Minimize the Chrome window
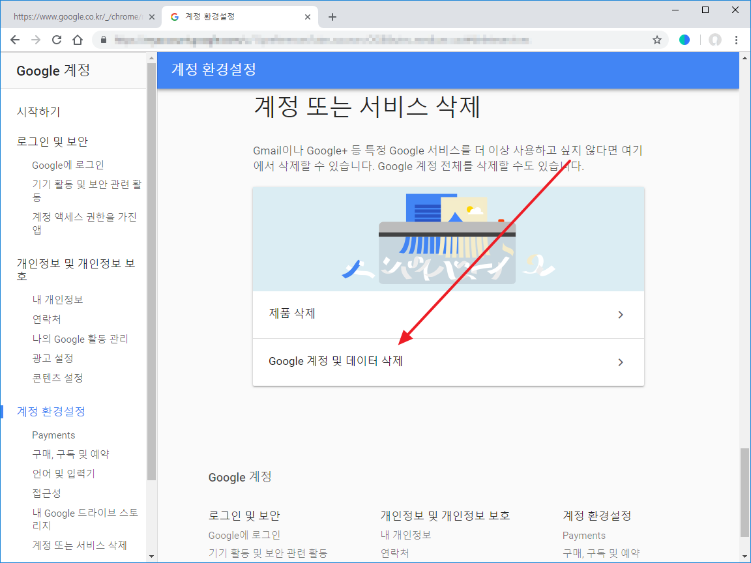Viewport: 751px width, 563px height. coord(676,10)
